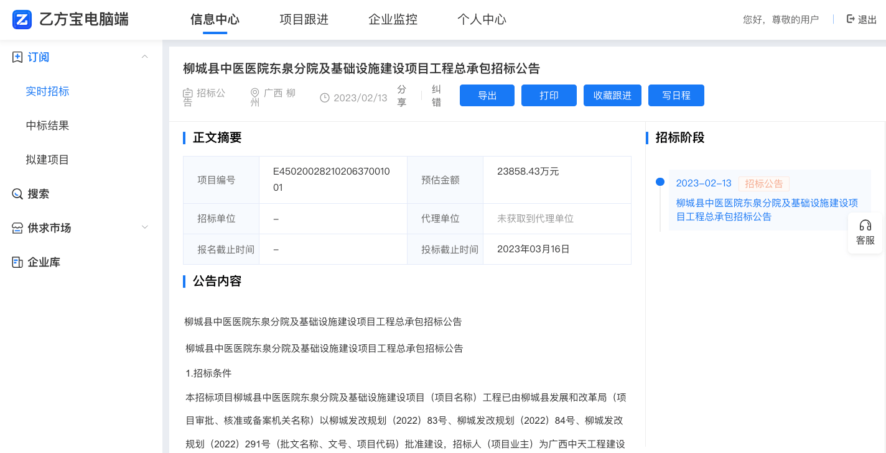Select 中标结果 in the sidebar
Viewport: 886px width, 453px height.
[x=47, y=126]
